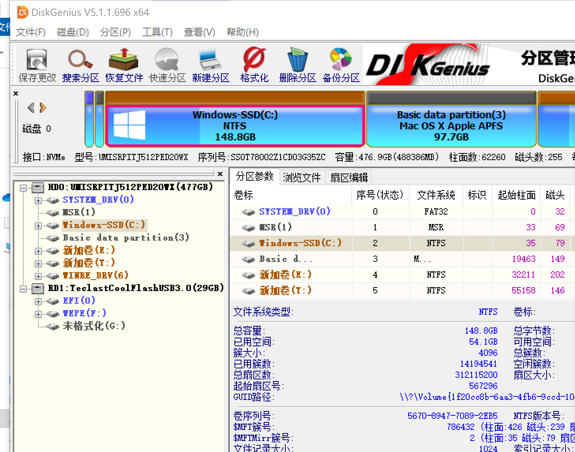This screenshot has width=575, height=452.
Task: Switch to 扇区编辑 tab
Action: 349,177
